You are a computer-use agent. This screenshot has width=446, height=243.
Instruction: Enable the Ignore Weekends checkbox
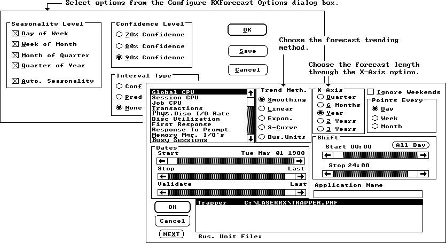pyautogui.click(x=370, y=92)
